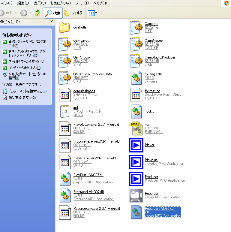Click the Windows flag logo
Image resolution: width=231 pixels, height=232 pixels.
point(226,3)
